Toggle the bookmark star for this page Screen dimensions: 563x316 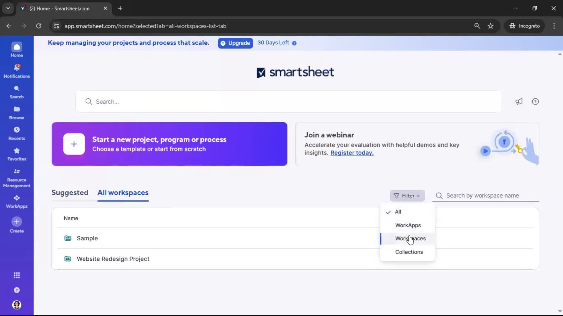pyautogui.click(x=491, y=26)
